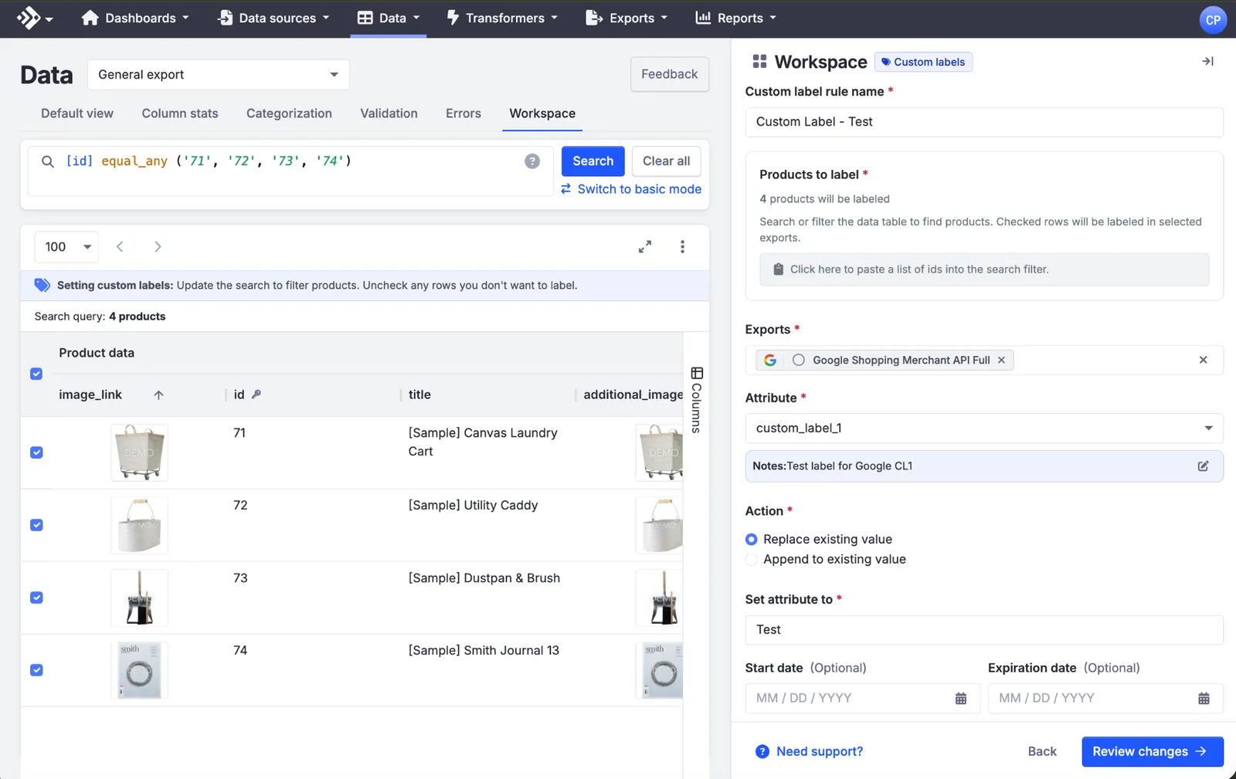1236x779 pixels.
Task: Open the table's three-dot options menu
Action: tap(682, 247)
